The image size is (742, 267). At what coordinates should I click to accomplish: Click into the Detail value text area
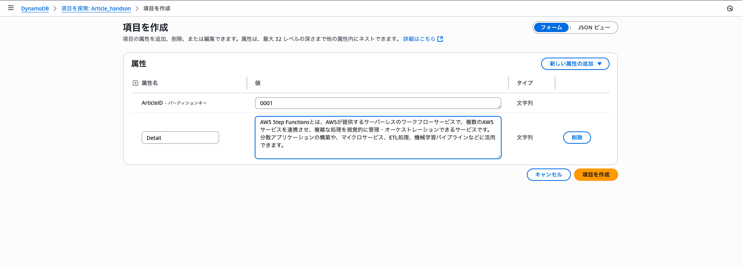[378, 138]
